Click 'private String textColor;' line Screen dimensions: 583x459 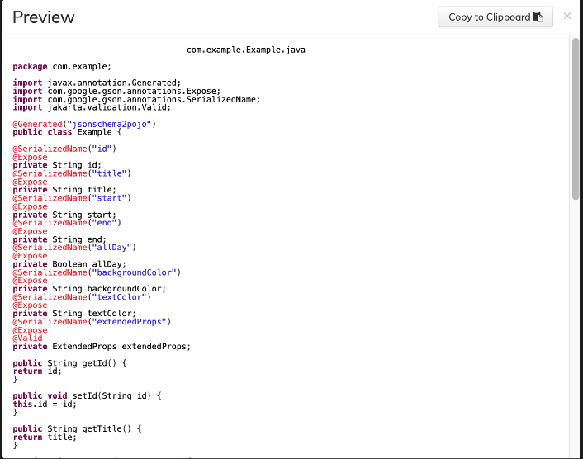[x=74, y=314]
